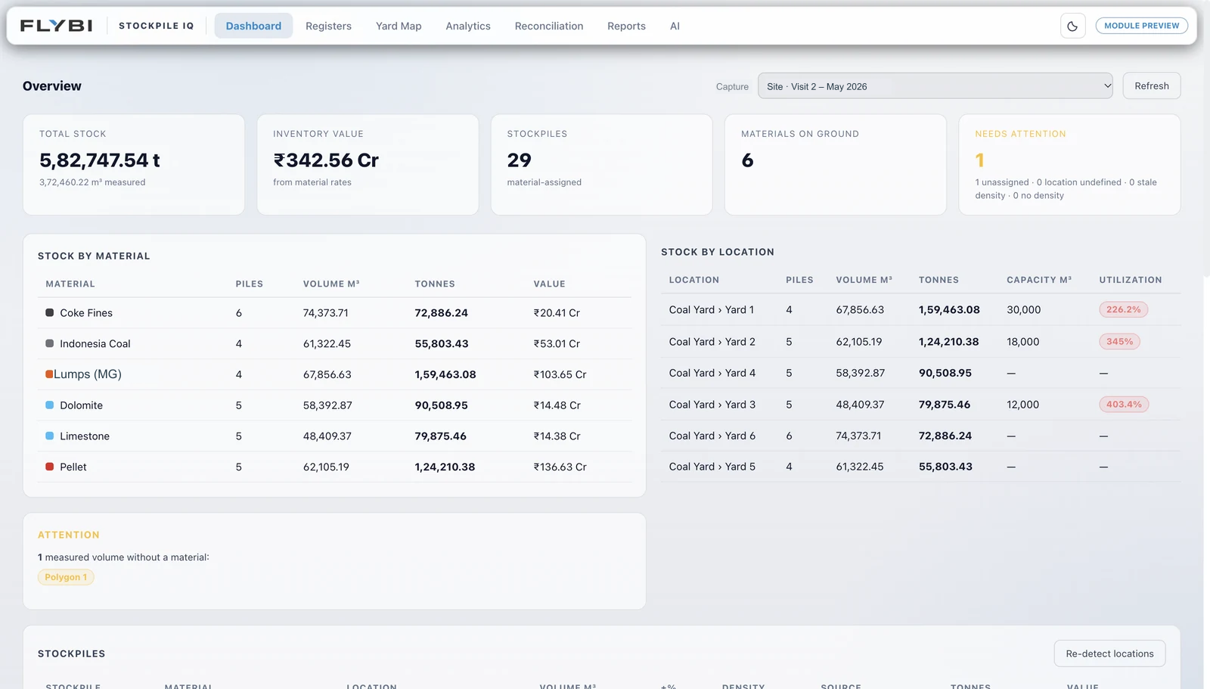Click the Materials on Ground count 6
The image size is (1210, 689).
(747, 160)
